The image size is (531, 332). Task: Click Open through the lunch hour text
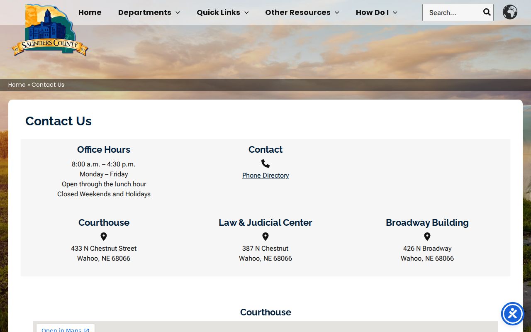104,184
